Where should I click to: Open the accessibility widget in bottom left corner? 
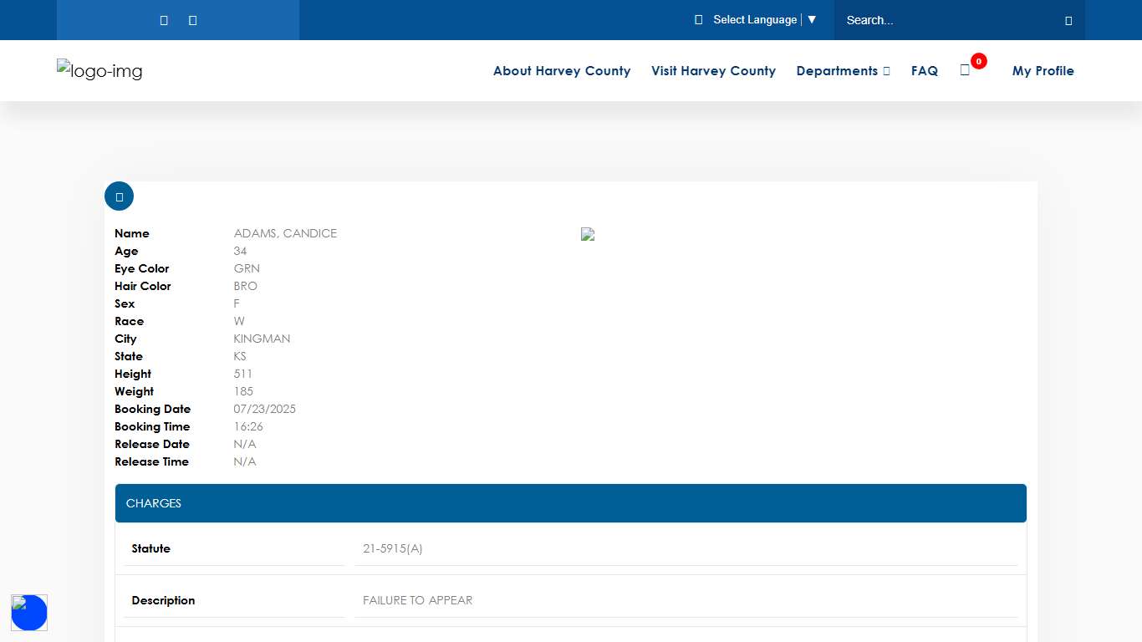point(29,613)
